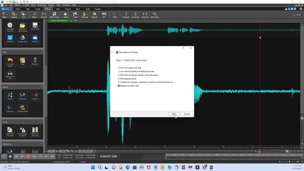Start playback with the green Play button

coord(4,156)
